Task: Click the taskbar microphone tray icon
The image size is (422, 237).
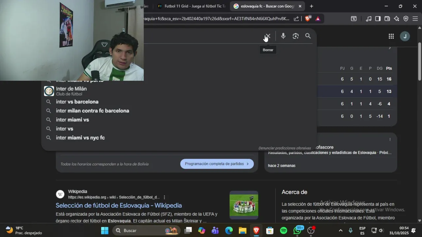Action: pos(350,230)
